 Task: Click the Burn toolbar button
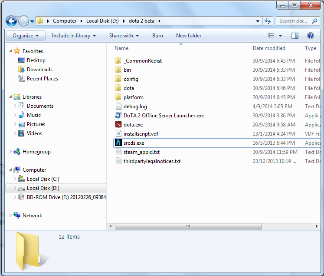click(157, 36)
